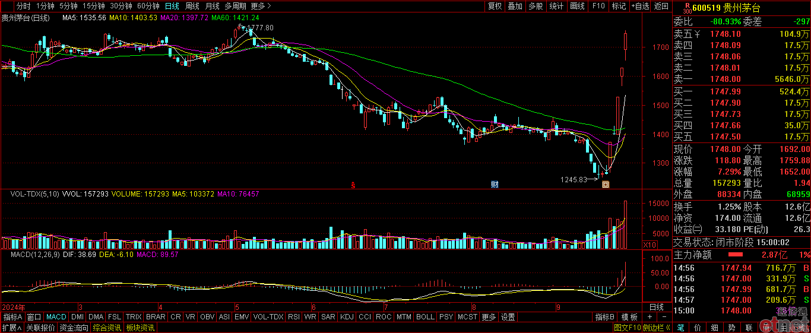Open the 窗口 window count selector
The height and width of the screenshot is (333, 811).
pyautogui.click(x=34, y=317)
